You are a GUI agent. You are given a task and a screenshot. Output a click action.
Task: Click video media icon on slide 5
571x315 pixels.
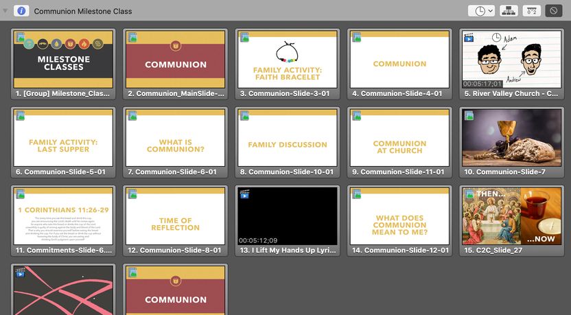point(469,37)
